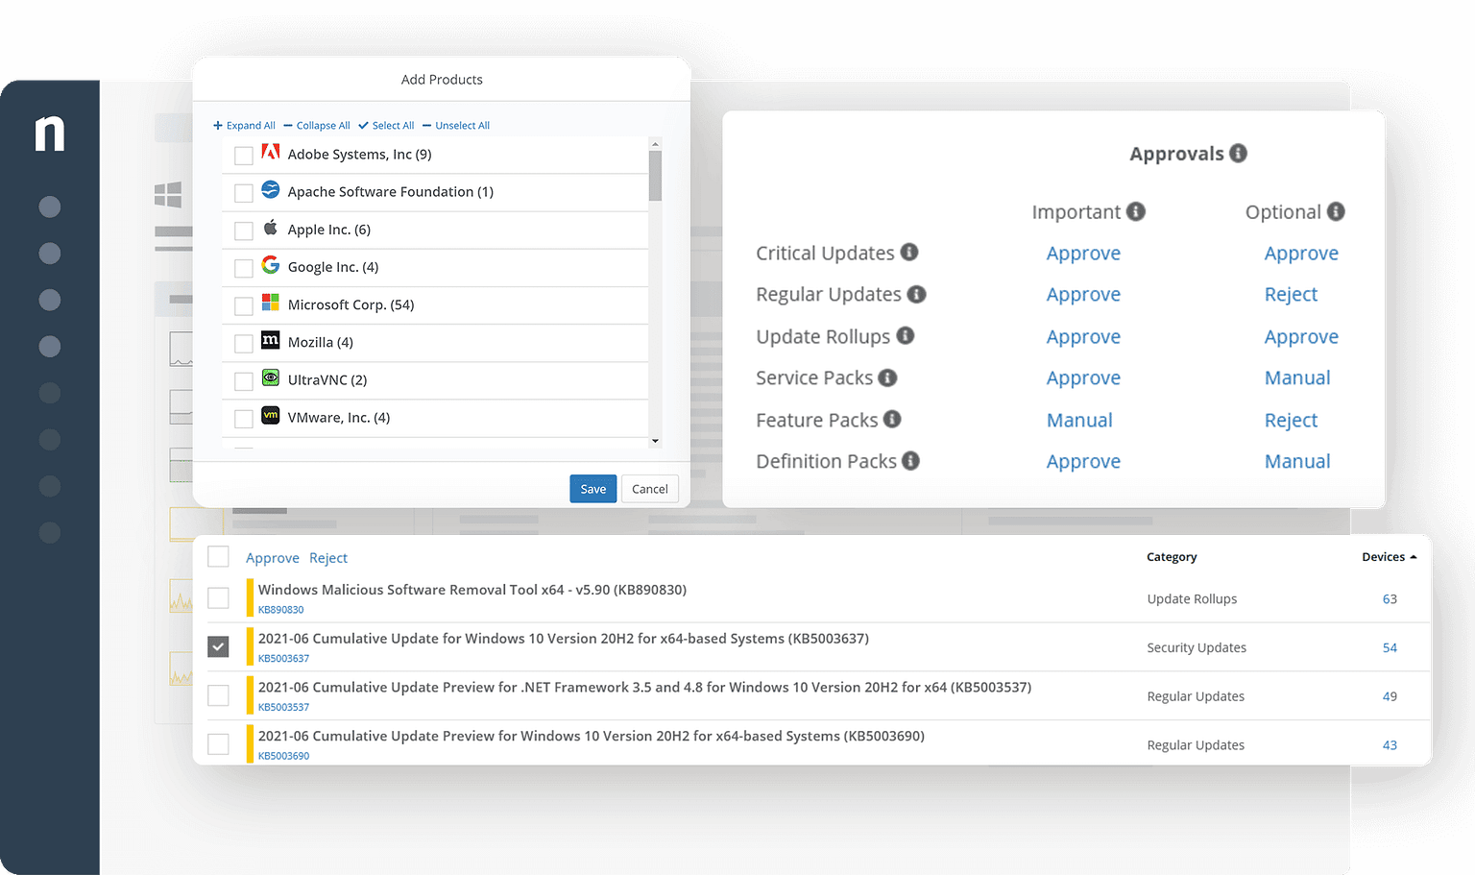Image resolution: width=1475 pixels, height=875 pixels.
Task: Click the Apple Inc. logo icon
Action: pos(270,229)
